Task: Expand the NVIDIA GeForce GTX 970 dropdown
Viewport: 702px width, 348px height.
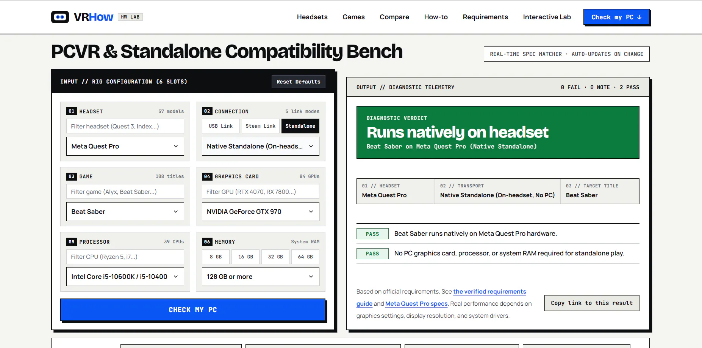Action: (261, 212)
